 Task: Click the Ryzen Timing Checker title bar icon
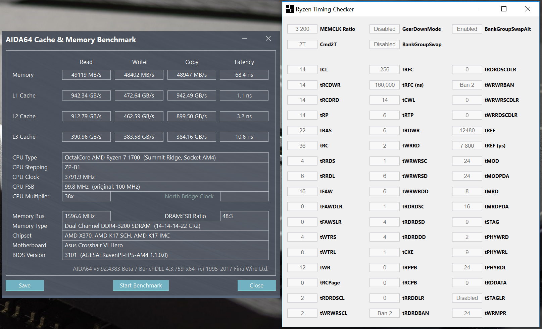[x=290, y=9]
